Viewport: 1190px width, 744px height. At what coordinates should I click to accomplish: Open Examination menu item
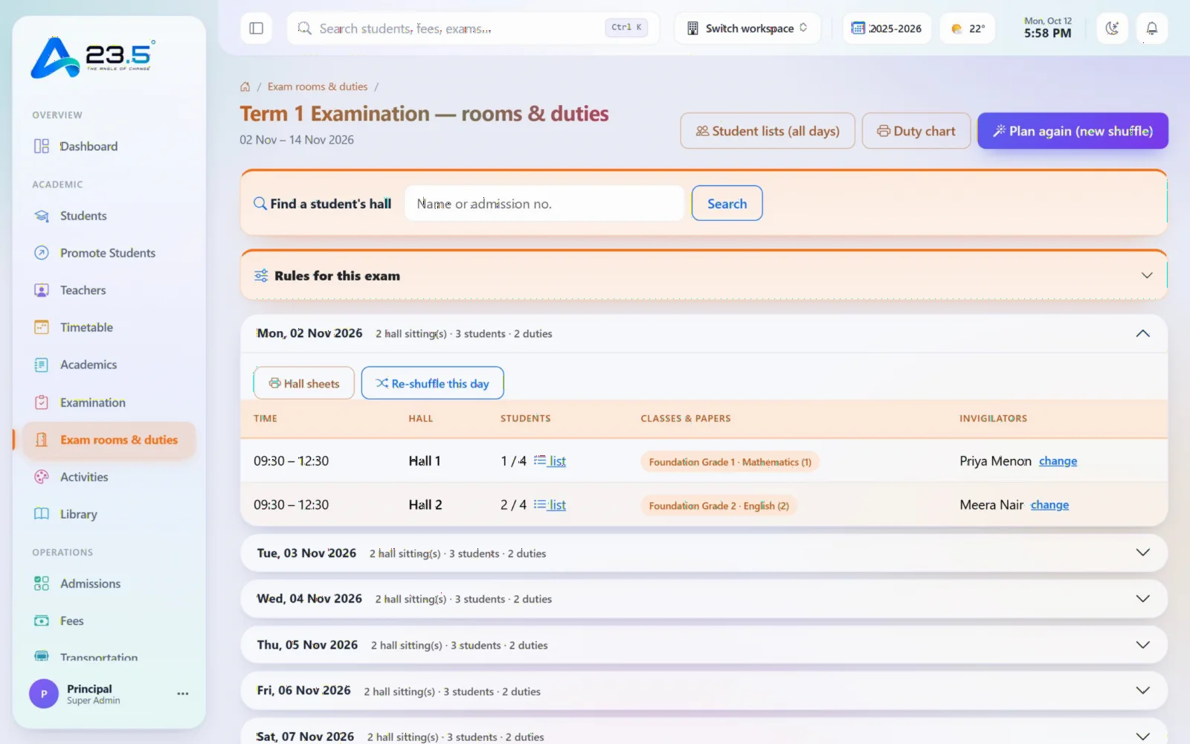pyautogui.click(x=109, y=403)
